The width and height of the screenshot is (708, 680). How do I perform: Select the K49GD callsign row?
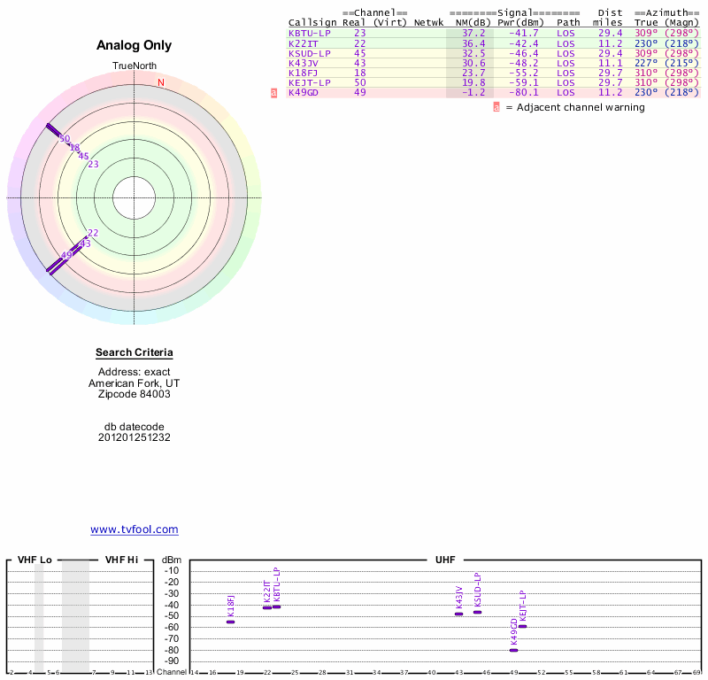coord(493,93)
